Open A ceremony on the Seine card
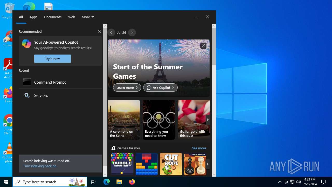This screenshot has width=332, height=187. (x=124, y=120)
